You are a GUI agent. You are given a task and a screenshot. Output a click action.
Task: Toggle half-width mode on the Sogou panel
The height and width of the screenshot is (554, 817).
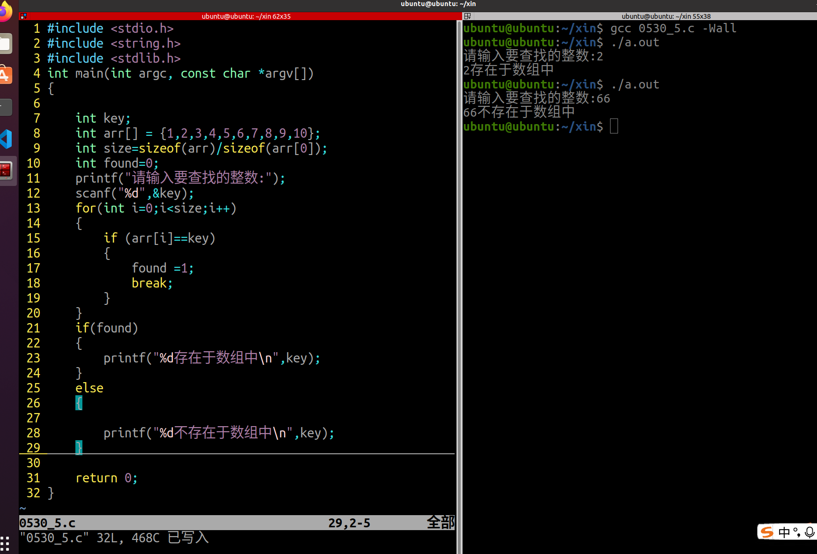tap(795, 530)
